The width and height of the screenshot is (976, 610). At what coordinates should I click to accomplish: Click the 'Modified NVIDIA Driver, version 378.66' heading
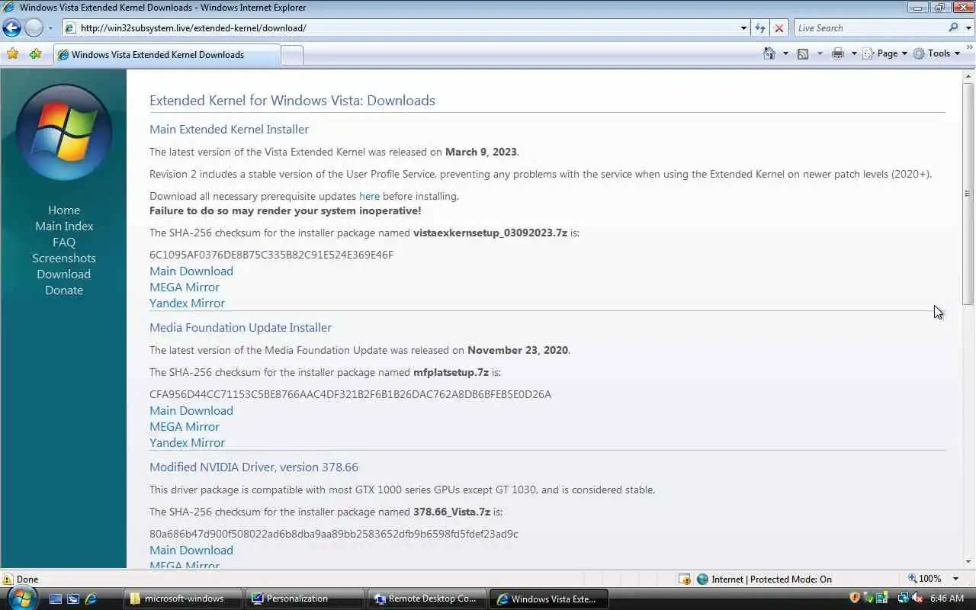[254, 467]
